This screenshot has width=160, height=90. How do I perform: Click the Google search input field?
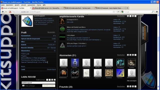pos(138,12)
